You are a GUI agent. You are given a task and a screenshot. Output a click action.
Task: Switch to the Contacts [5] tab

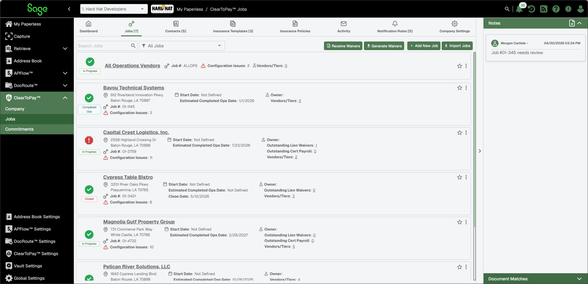point(176,27)
